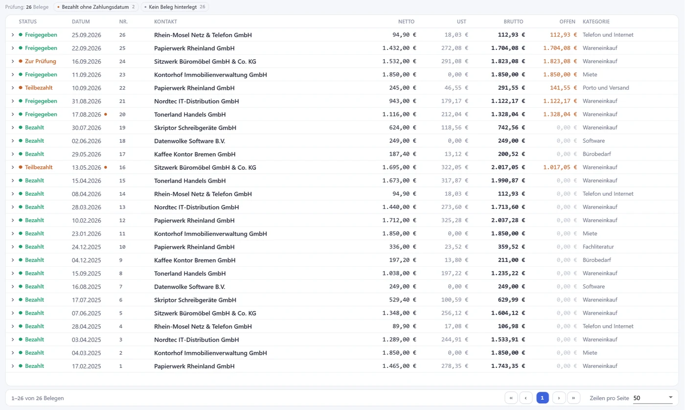This screenshot has height=410, width=685.
Task: Filter by Kein Beleg hinterlegt chip
Action: coord(175,7)
